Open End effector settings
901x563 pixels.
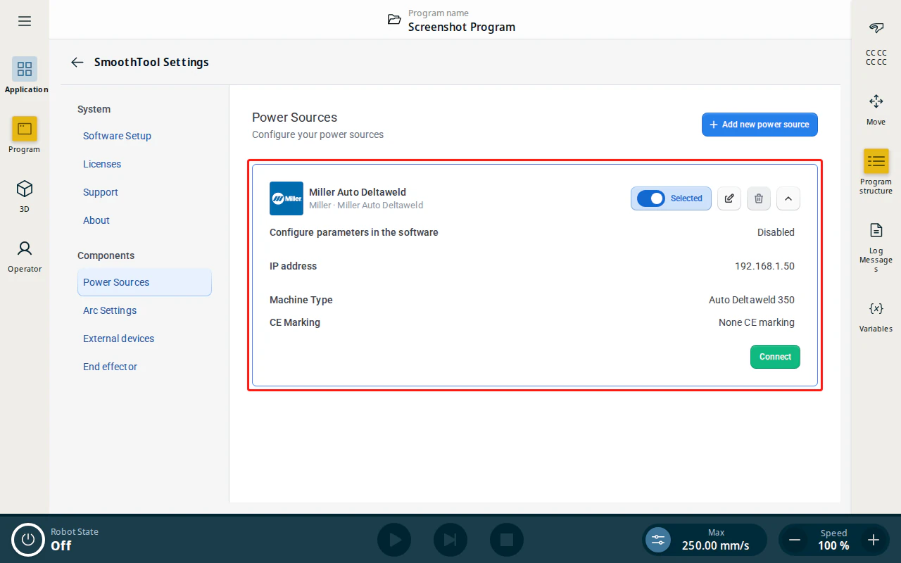[110, 367]
